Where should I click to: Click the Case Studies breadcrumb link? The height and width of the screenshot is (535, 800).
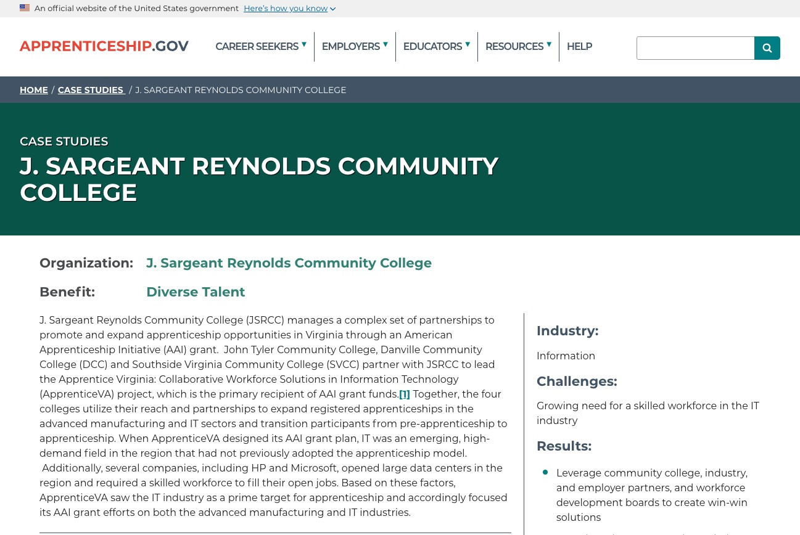click(91, 90)
